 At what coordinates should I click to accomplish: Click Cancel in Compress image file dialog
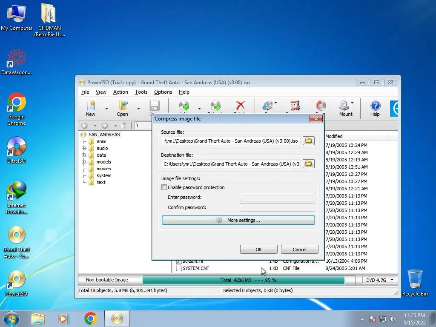[299, 250]
